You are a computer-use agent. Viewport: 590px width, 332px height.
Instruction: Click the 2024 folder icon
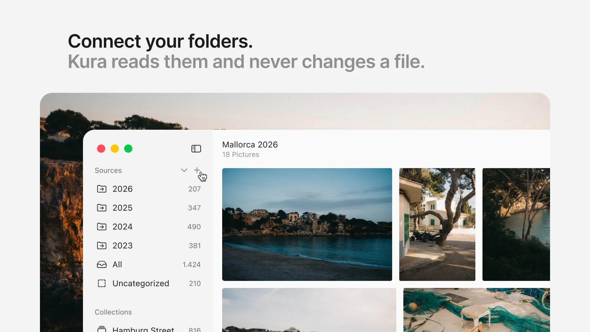pos(102,227)
